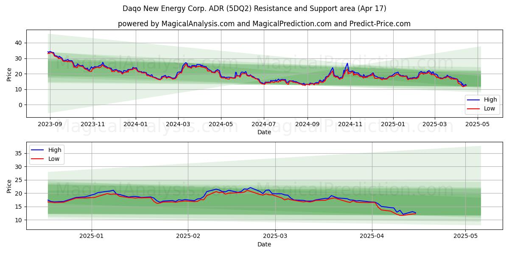Click the '2025-05' date label on top chart
Image resolution: width=509 pixels, height=254 pixels.
click(x=478, y=124)
